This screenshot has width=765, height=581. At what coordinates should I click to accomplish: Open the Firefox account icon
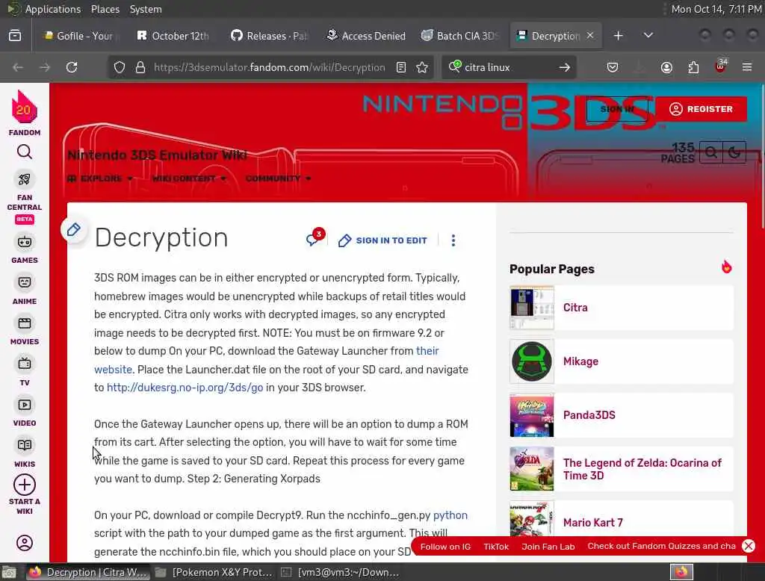pos(666,67)
